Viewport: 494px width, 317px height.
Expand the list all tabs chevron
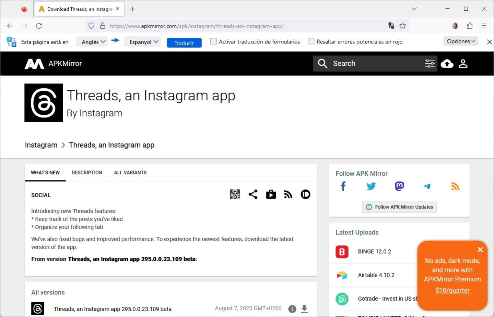point(414,9)
